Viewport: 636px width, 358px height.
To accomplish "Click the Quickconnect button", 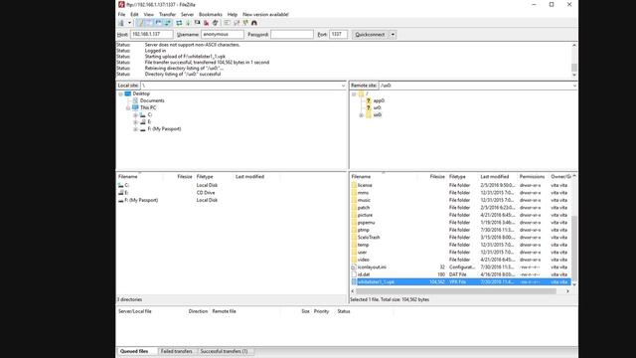I will tap(370, 35).
